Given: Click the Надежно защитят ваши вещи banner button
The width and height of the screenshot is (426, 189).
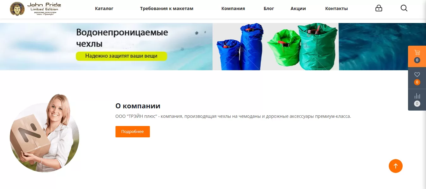Looking at the screenshot, I should (121, 56).
